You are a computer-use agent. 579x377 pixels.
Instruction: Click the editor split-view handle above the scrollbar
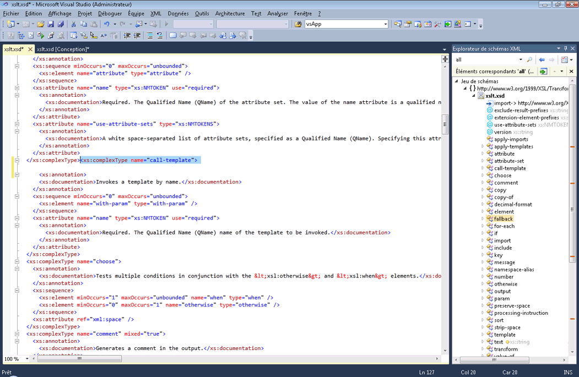[445, 59]
